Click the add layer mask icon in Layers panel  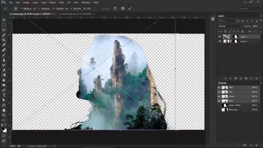[235, 79]
